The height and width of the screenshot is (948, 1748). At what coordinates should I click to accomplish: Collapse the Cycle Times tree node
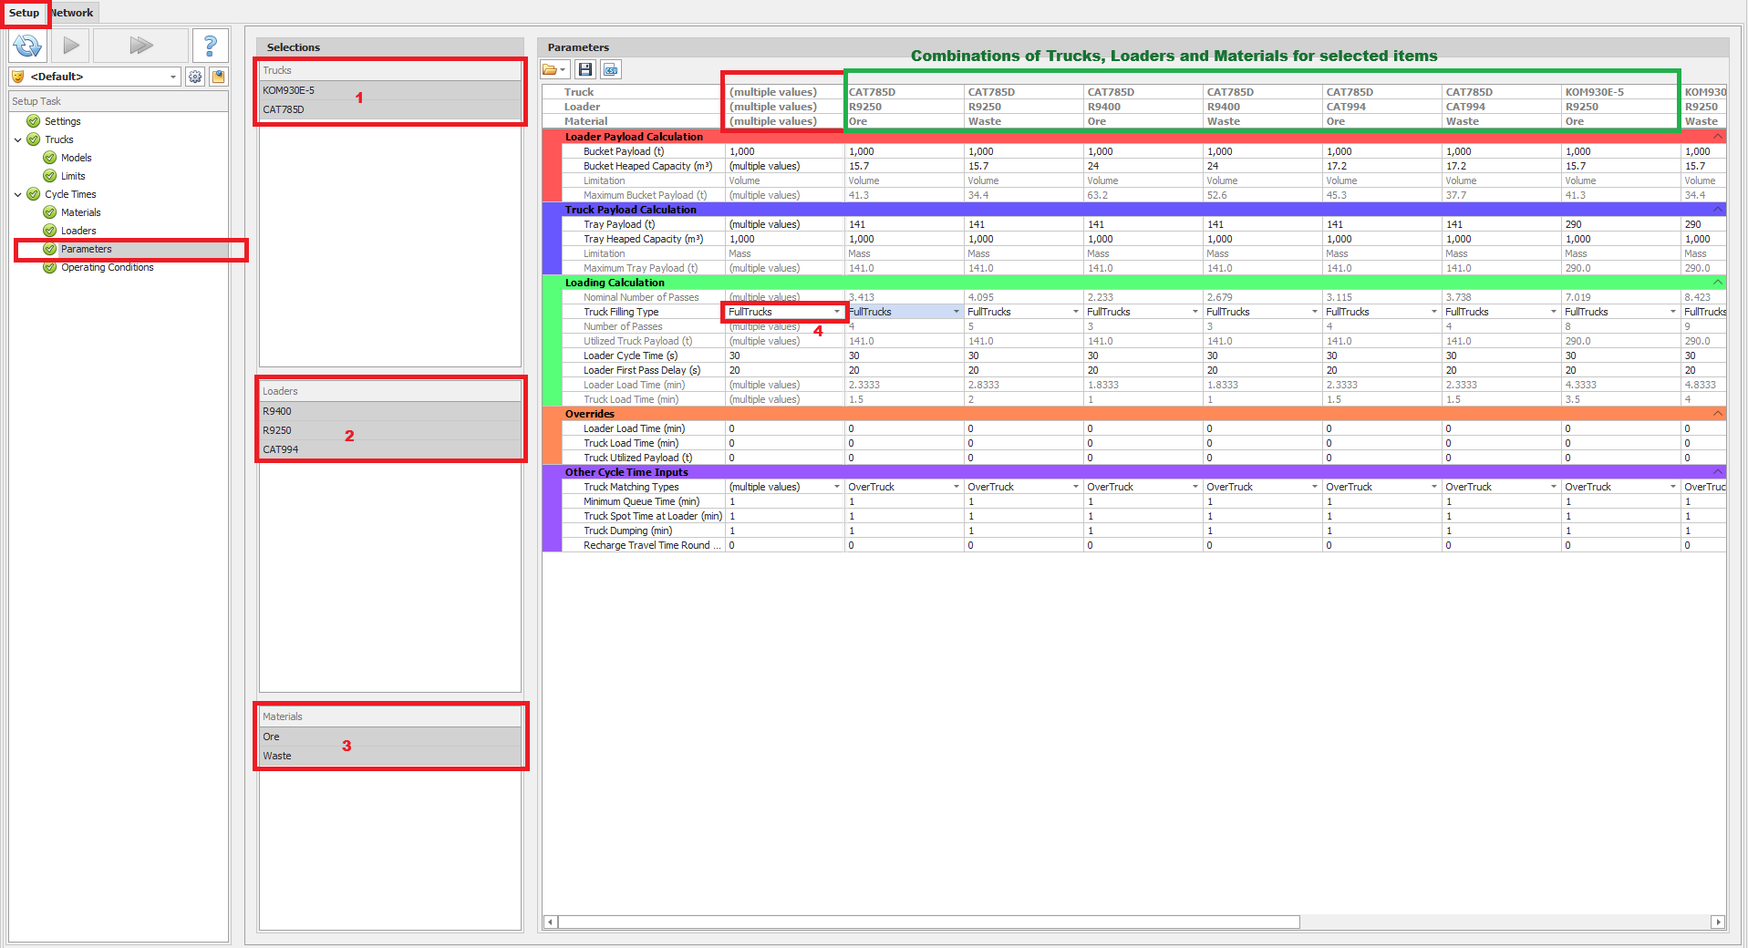(18, 194)
